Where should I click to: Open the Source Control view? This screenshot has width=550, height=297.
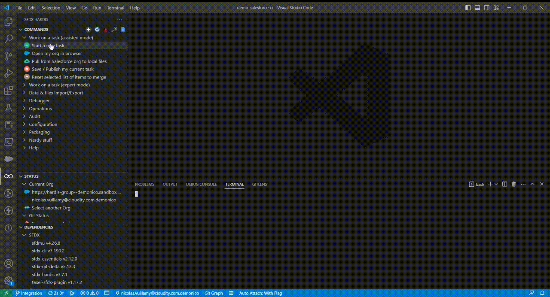click(x=8, y=56)
